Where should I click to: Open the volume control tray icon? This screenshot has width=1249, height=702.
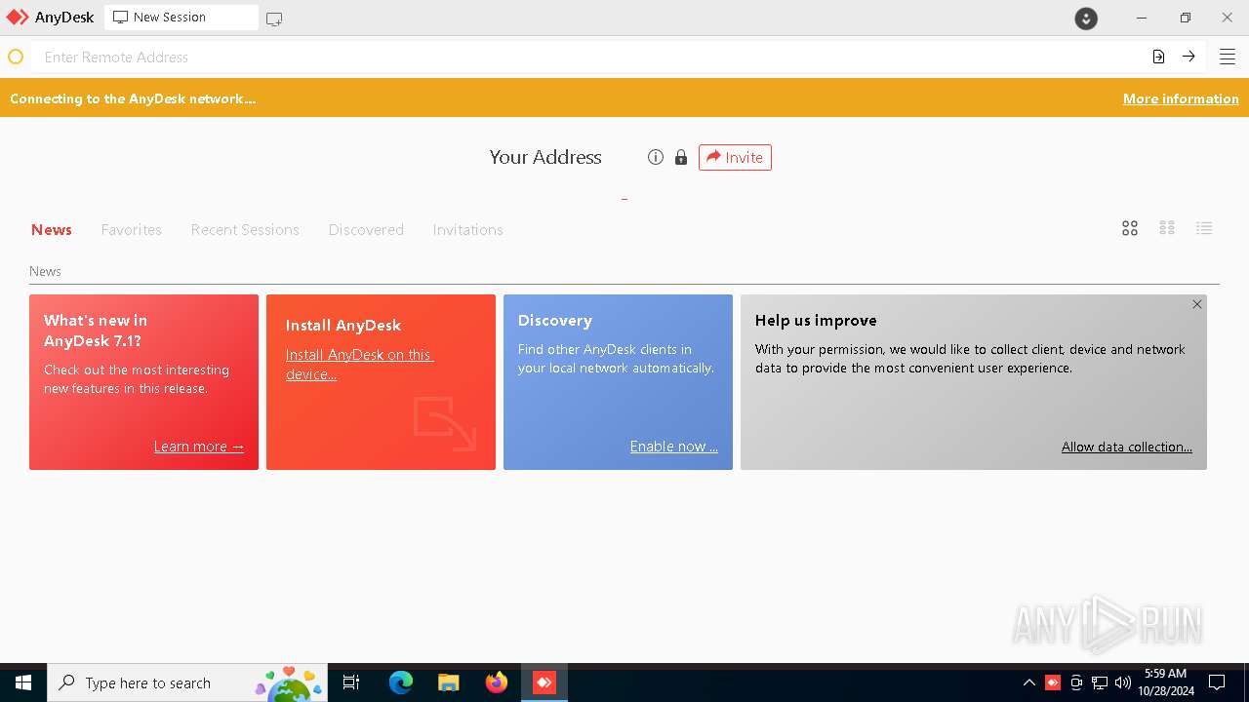pos(1123,682)
